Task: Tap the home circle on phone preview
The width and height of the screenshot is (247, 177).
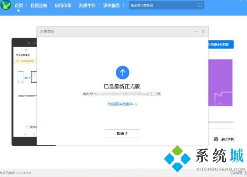Action: tap(34, 134)
